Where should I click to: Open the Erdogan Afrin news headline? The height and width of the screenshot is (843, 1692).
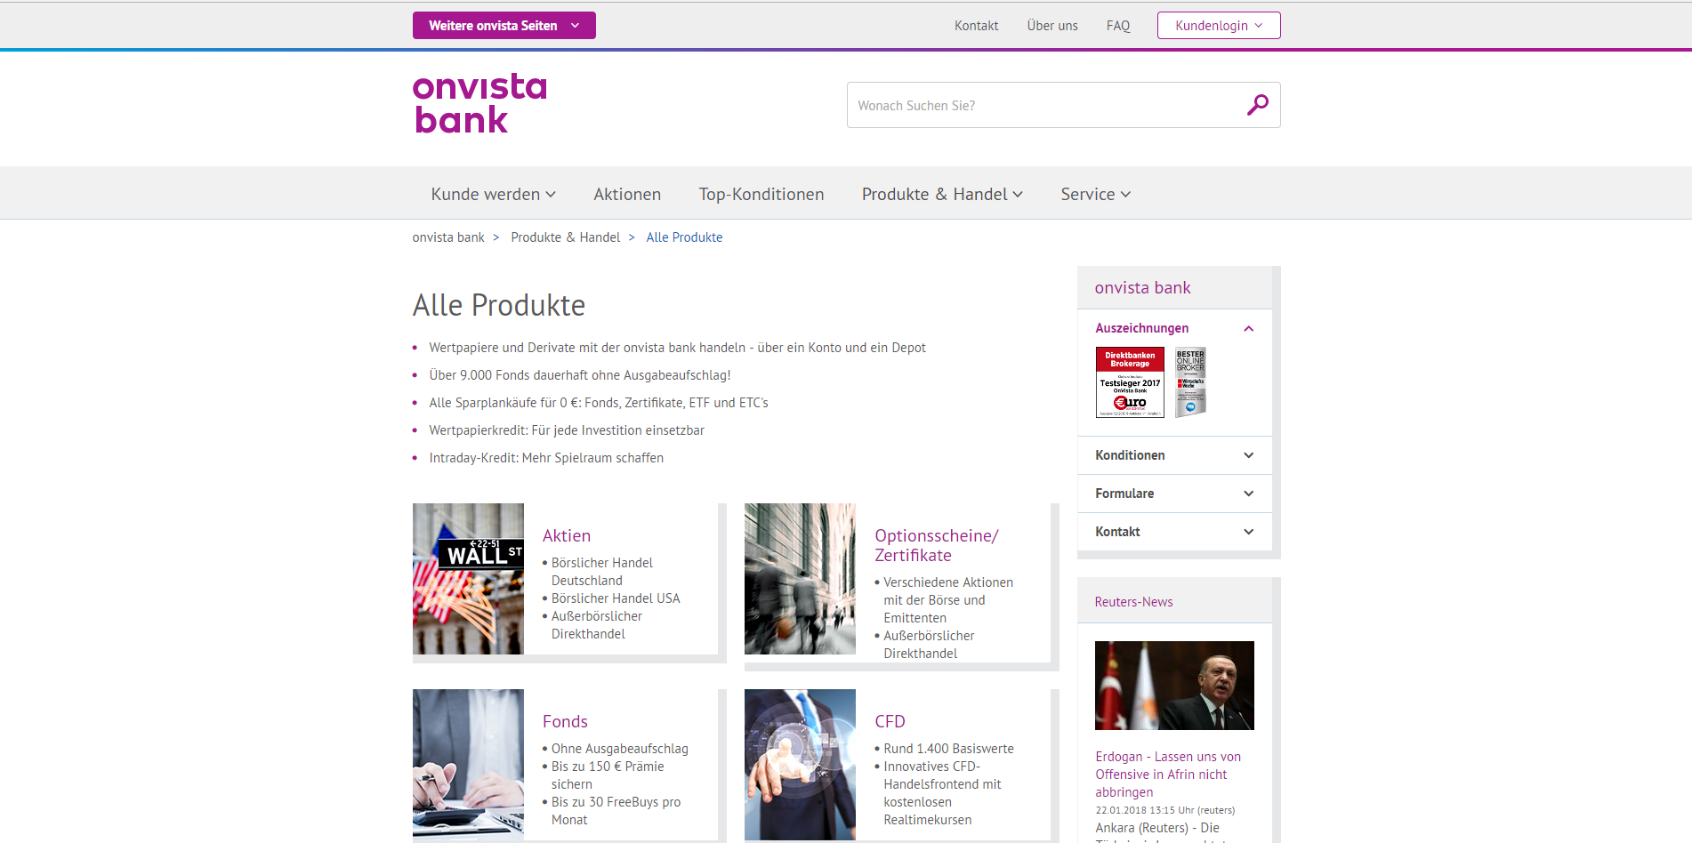click(x=1168, y=775)
